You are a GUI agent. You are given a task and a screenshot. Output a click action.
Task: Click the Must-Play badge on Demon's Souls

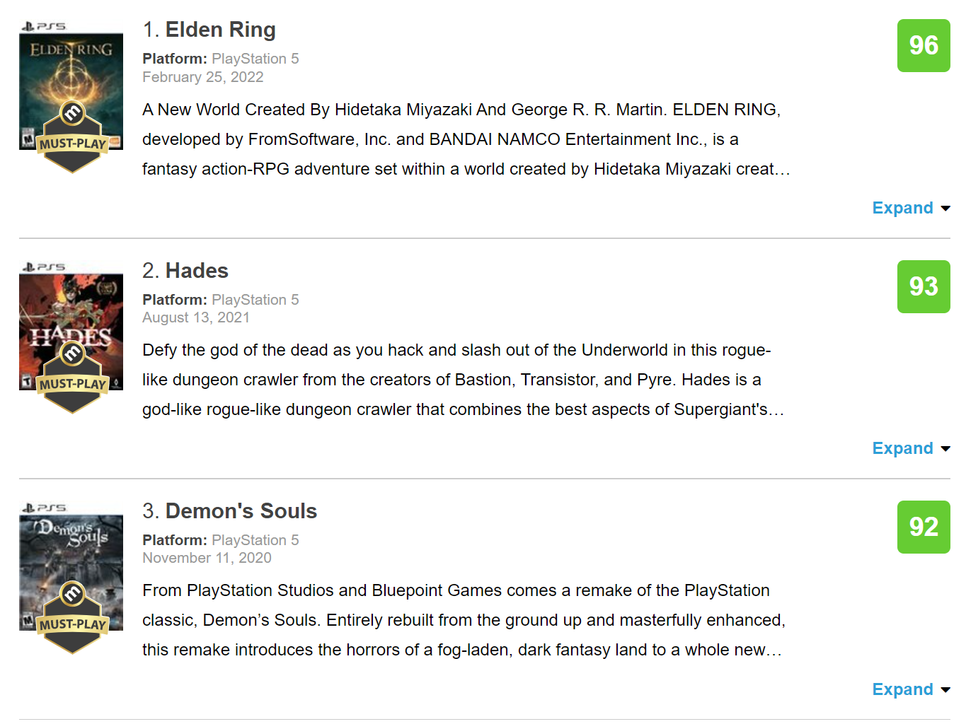(x=72, y=624)
